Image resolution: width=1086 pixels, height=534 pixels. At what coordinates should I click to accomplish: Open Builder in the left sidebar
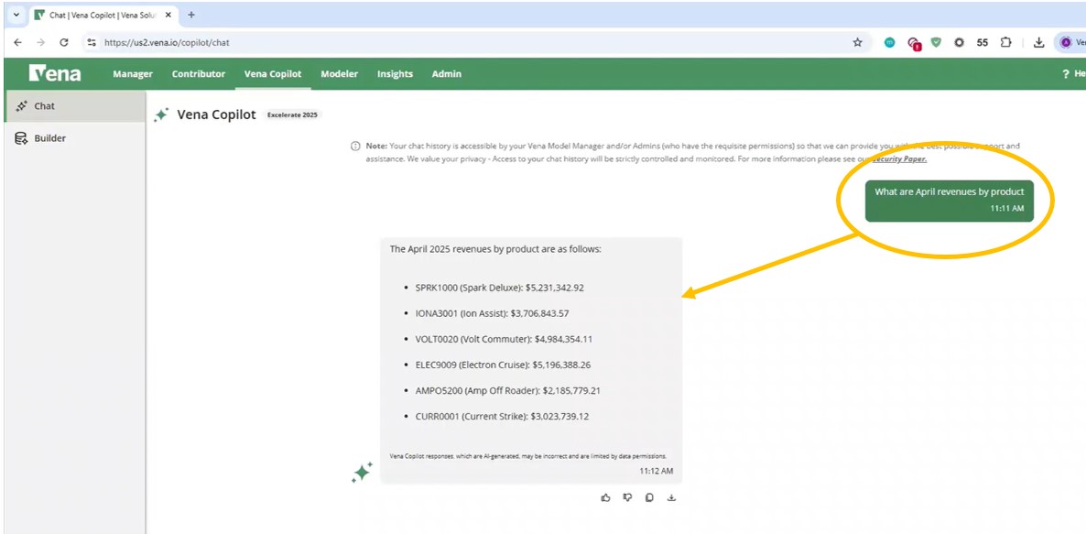click(49, 138)
